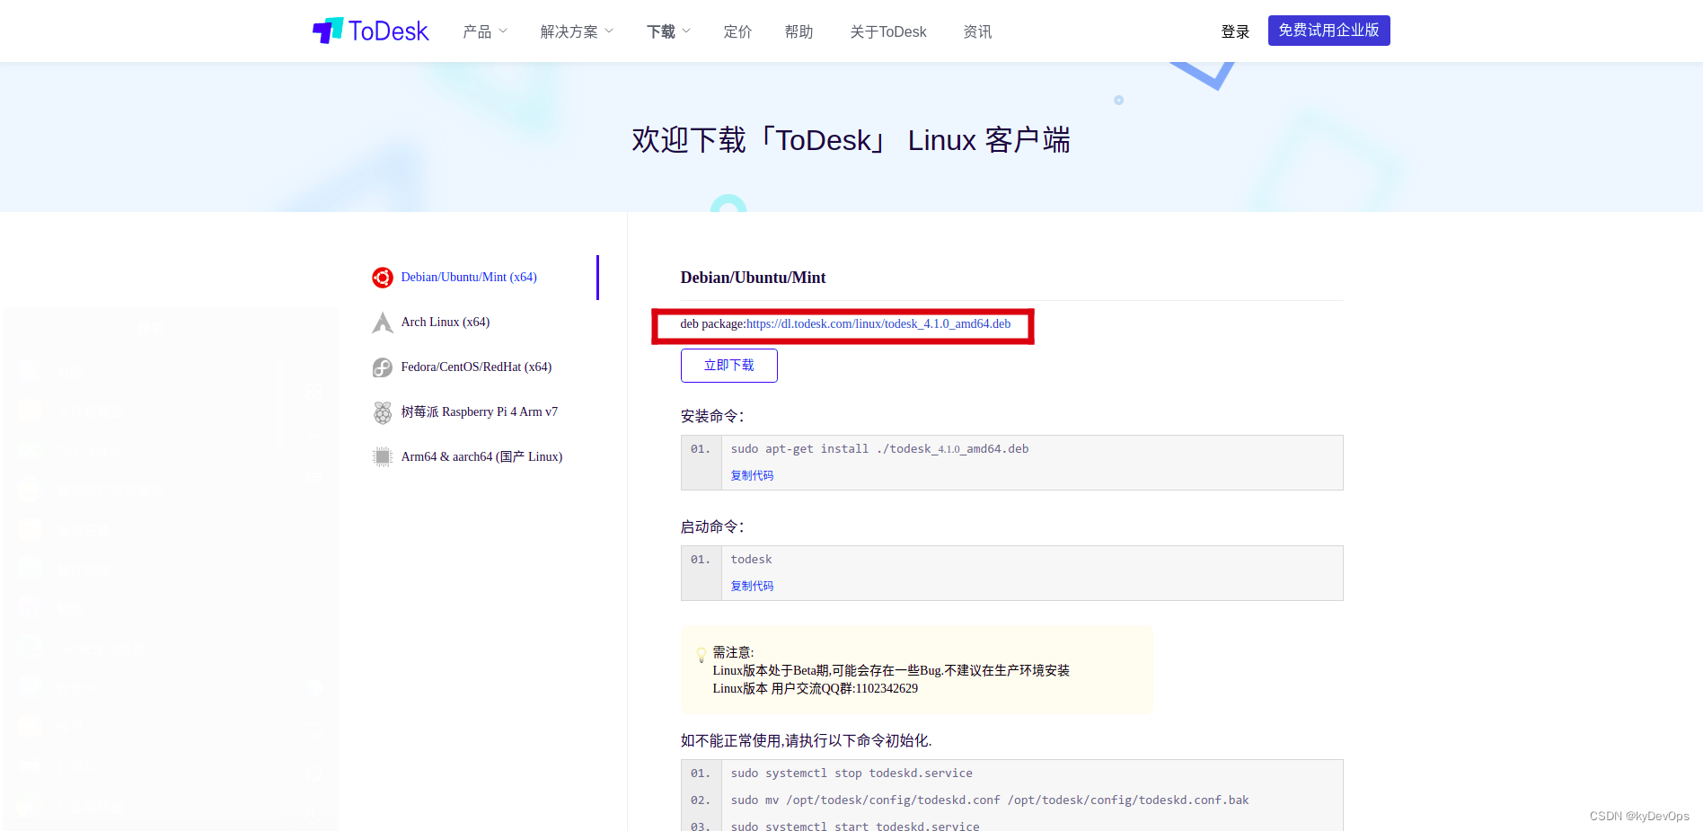Select the Arch Linux logo icon
The width and height of the screenshot is (1703, 831).
point(383,323)
